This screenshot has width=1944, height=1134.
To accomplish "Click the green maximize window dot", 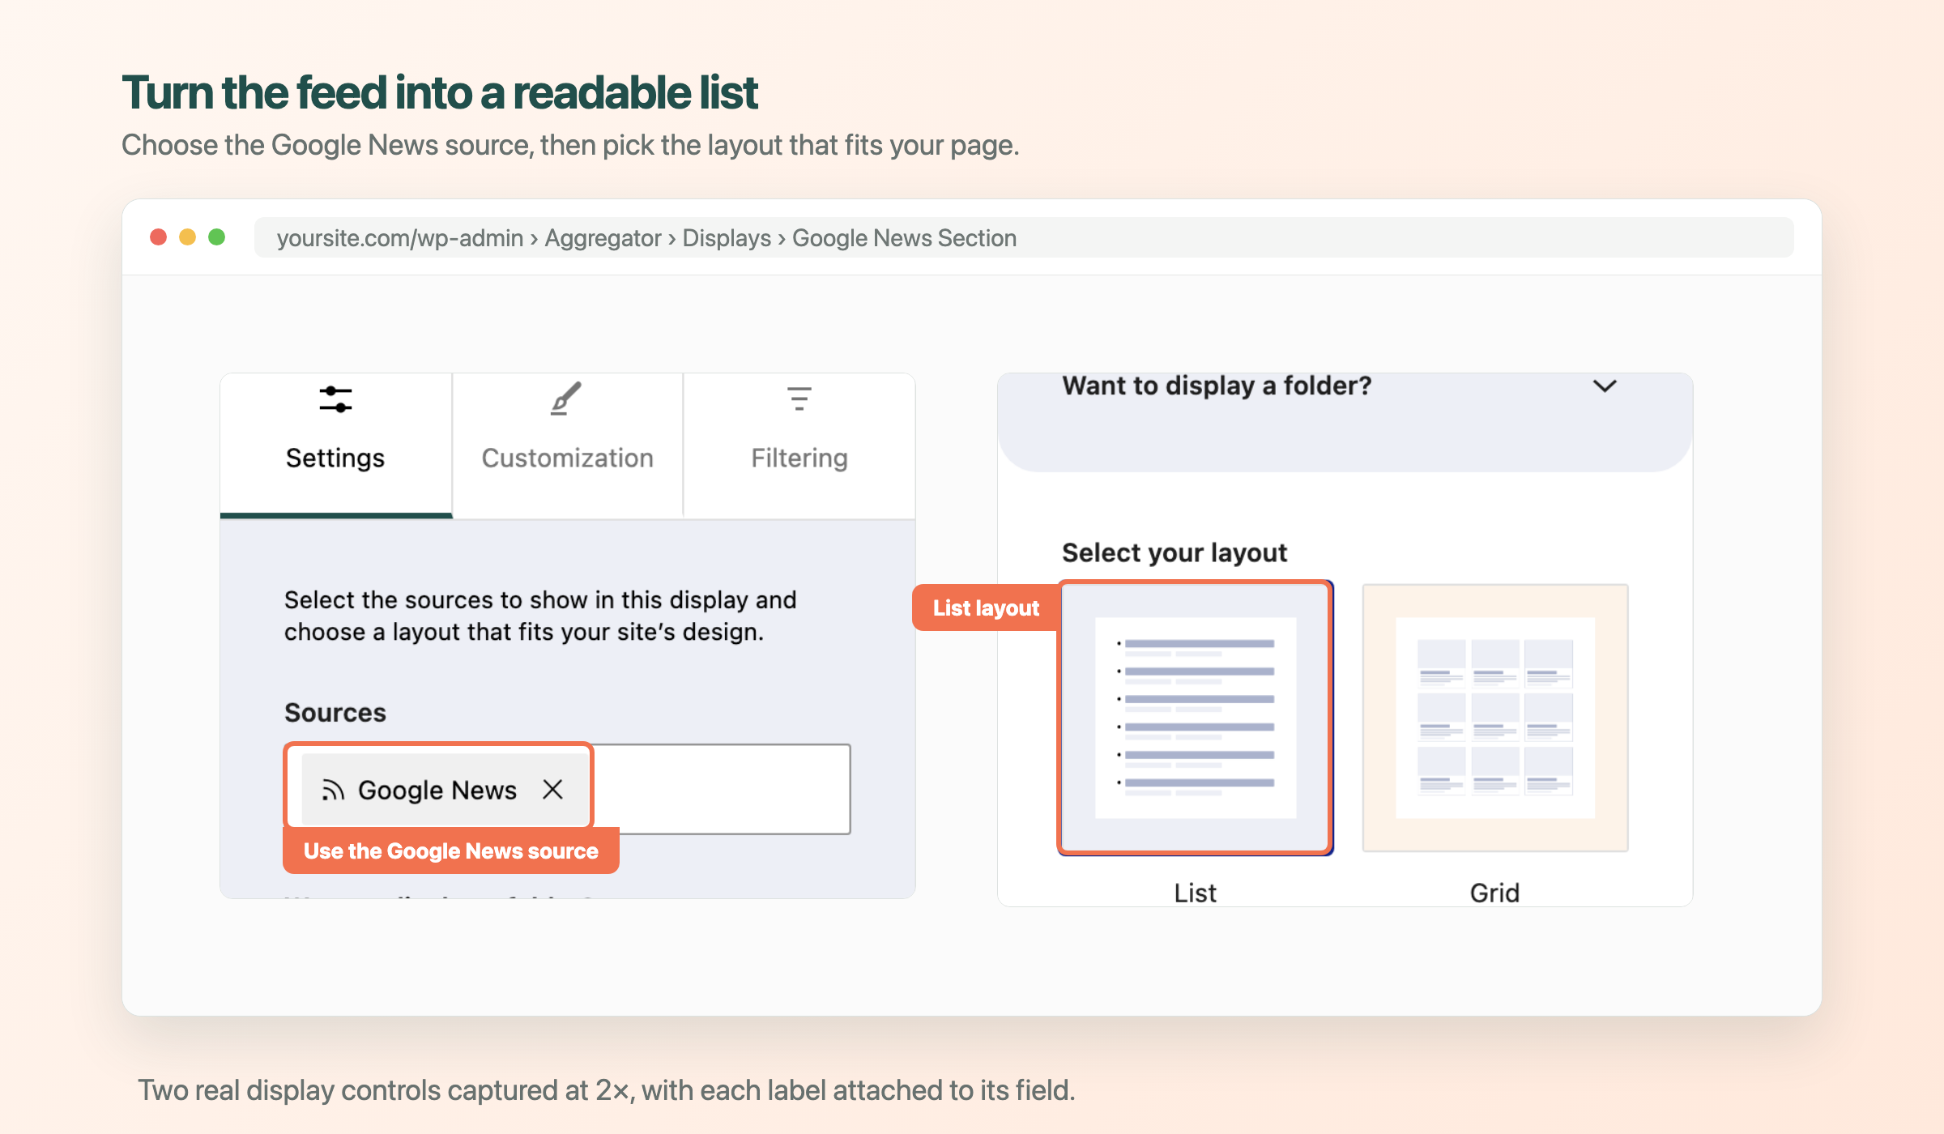I will coord(217,237).
